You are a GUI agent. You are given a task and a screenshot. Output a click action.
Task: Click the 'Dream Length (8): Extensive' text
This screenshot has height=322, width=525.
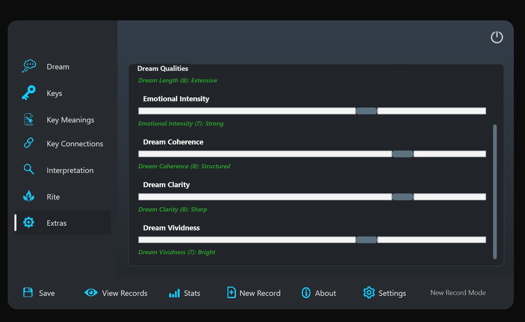point(178,80)
